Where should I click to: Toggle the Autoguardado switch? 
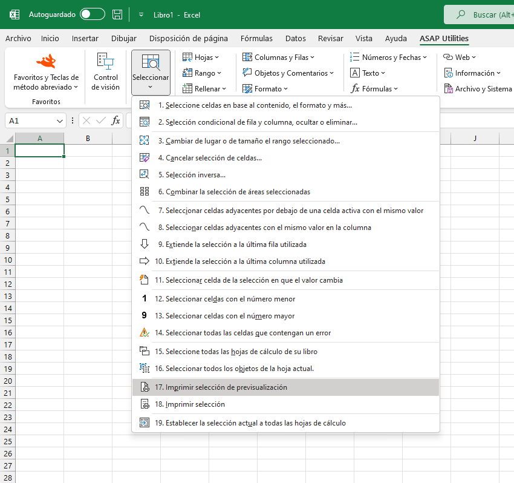[x=93, y=14]
